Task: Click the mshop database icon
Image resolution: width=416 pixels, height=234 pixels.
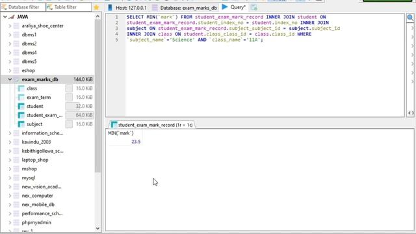Action: tap(16, 169)
